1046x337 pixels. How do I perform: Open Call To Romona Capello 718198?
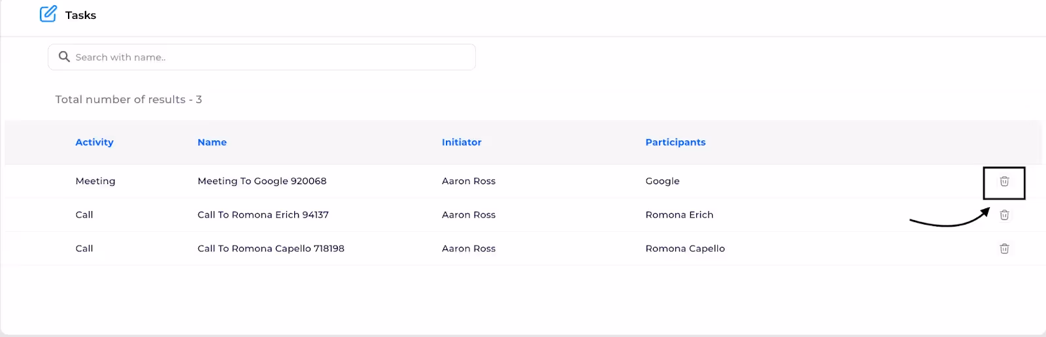click(x=271, y=249)
